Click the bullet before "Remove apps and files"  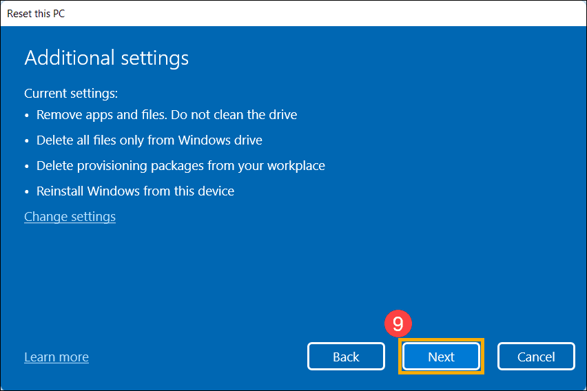(x=28, y=115)
